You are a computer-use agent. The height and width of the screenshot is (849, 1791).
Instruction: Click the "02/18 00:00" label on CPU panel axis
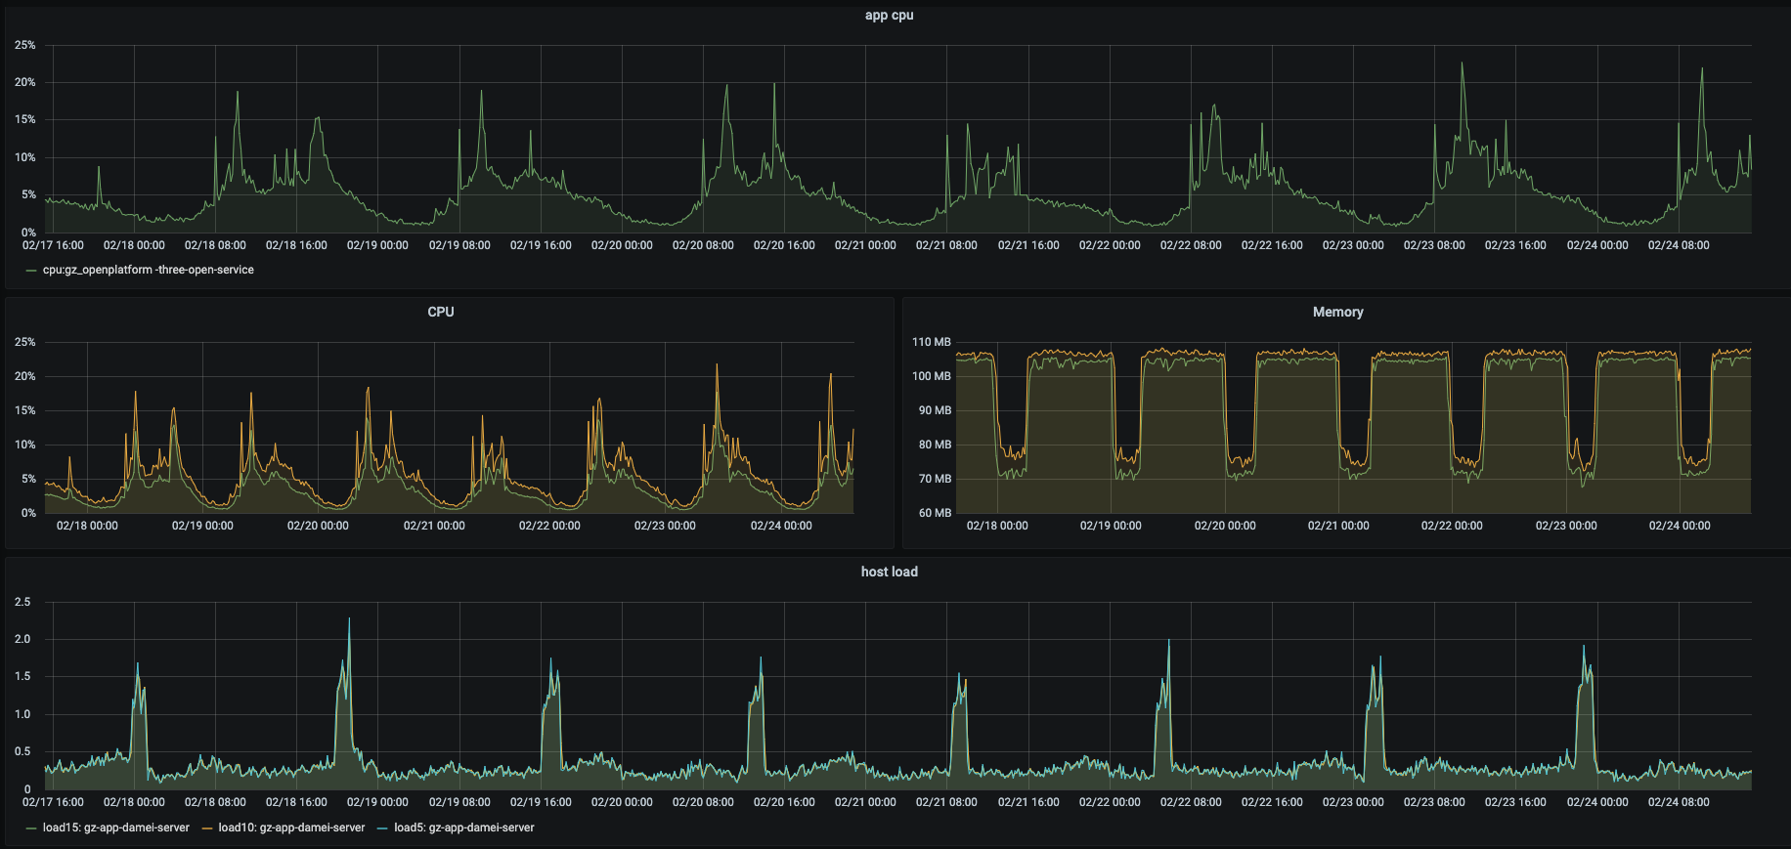(x=87, y=526)
